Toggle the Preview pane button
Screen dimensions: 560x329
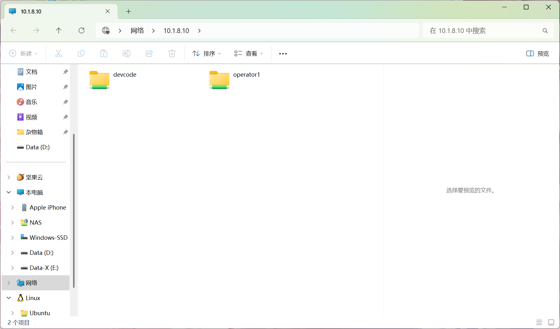537,54
